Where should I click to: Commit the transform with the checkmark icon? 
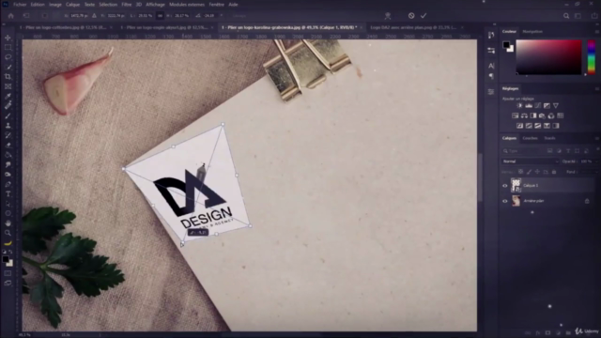[424, 16]
